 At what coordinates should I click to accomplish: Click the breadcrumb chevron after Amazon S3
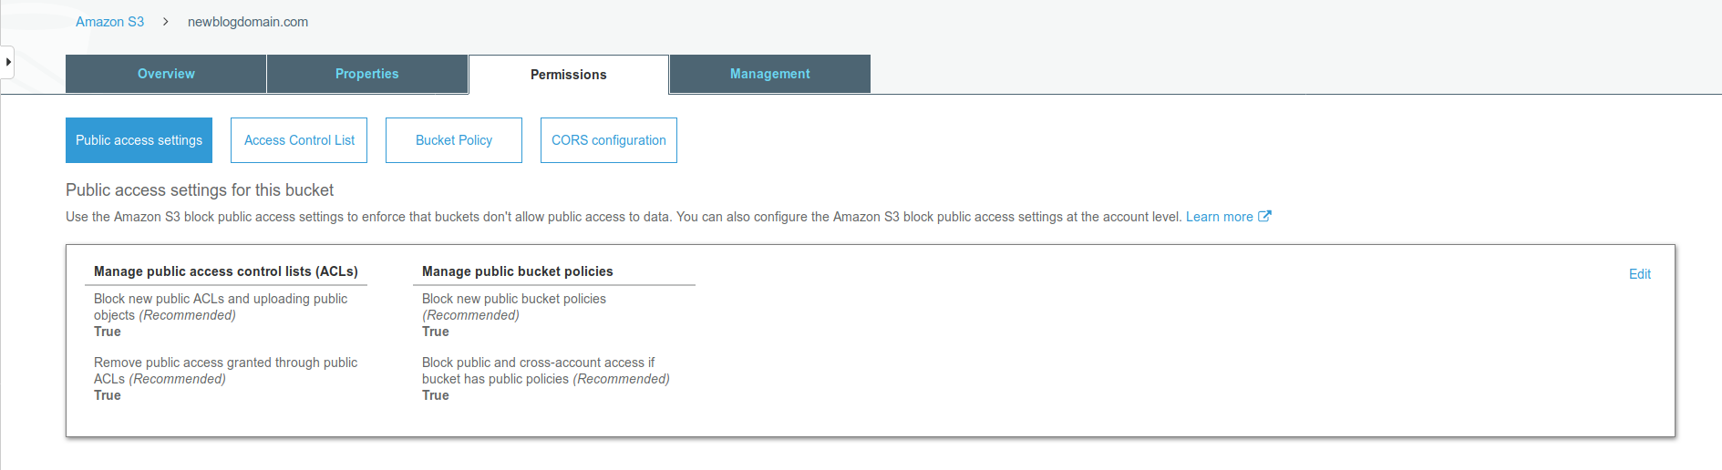[165, 22]
